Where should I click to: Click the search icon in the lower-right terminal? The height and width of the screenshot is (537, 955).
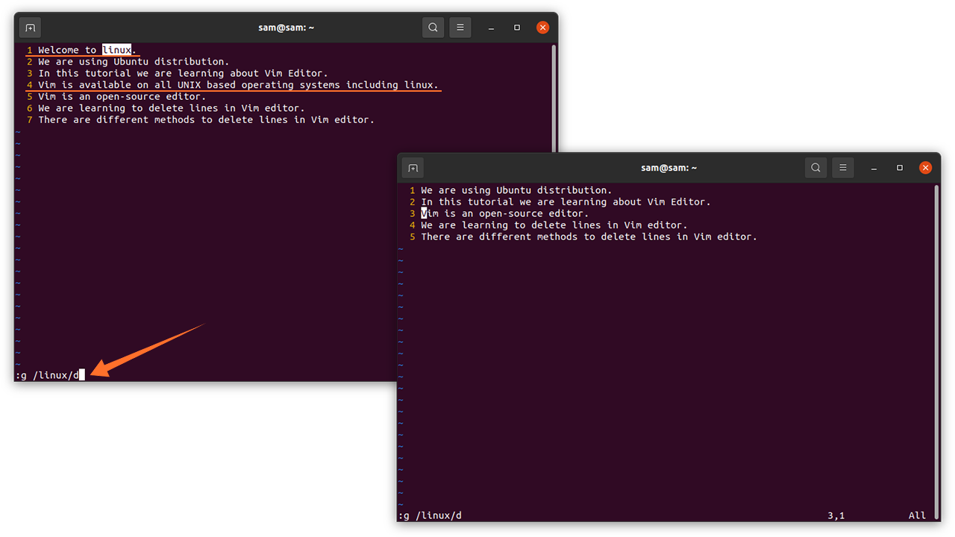click(x=815, y=168)
